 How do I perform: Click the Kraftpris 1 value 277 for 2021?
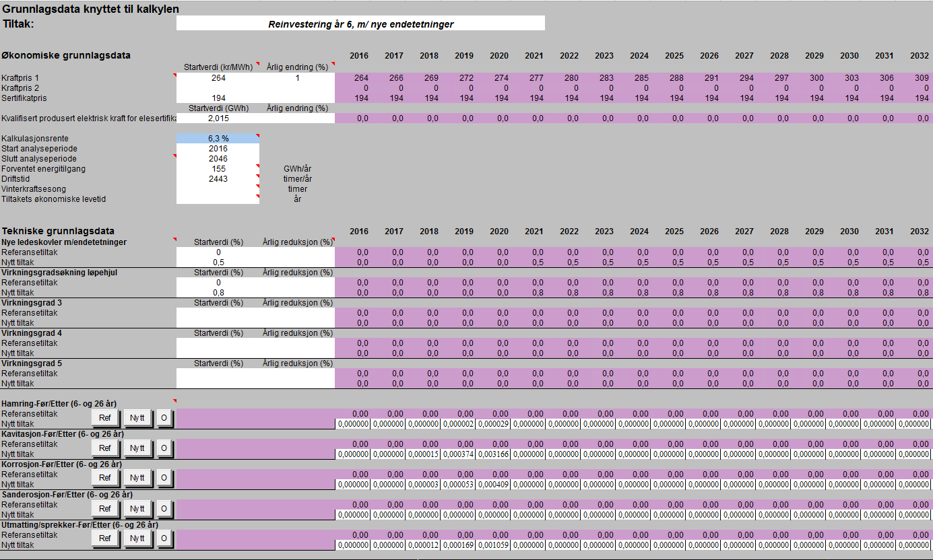click(x=536, y=78)
